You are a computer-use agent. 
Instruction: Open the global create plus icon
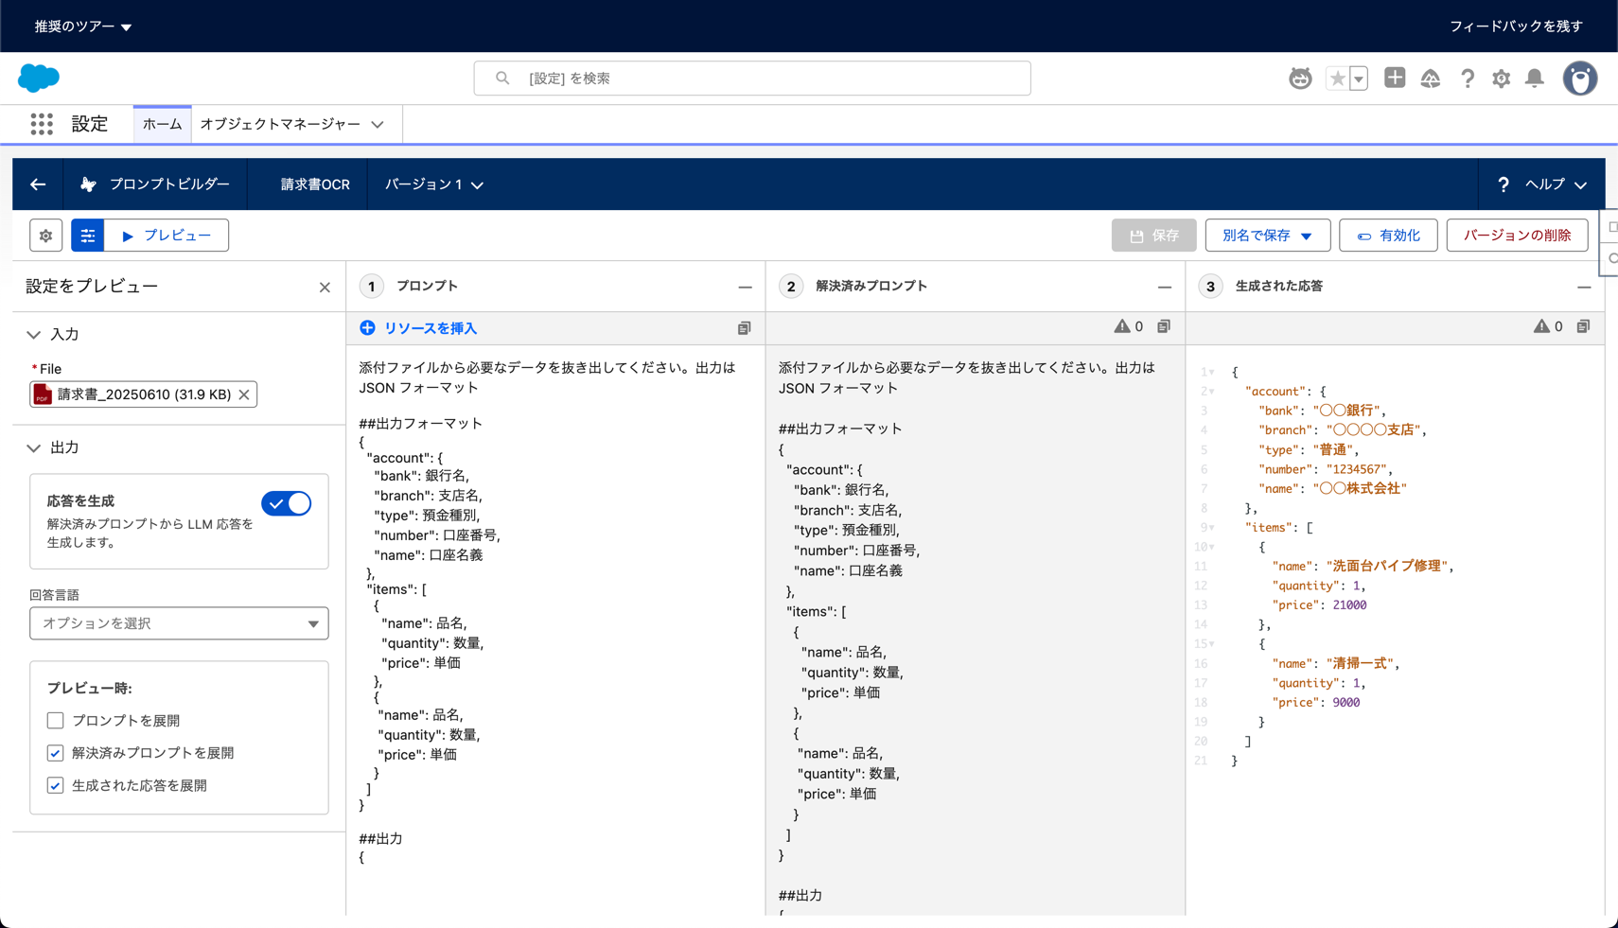[x=1394, y=79]
